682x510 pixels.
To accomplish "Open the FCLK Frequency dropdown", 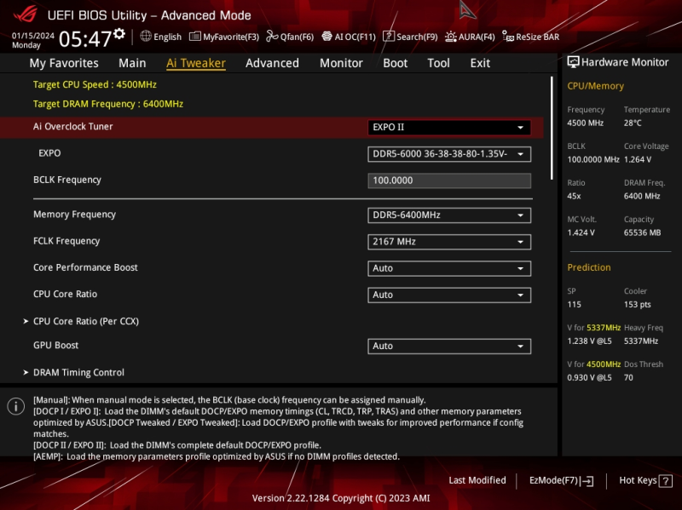I will [449, 242].
